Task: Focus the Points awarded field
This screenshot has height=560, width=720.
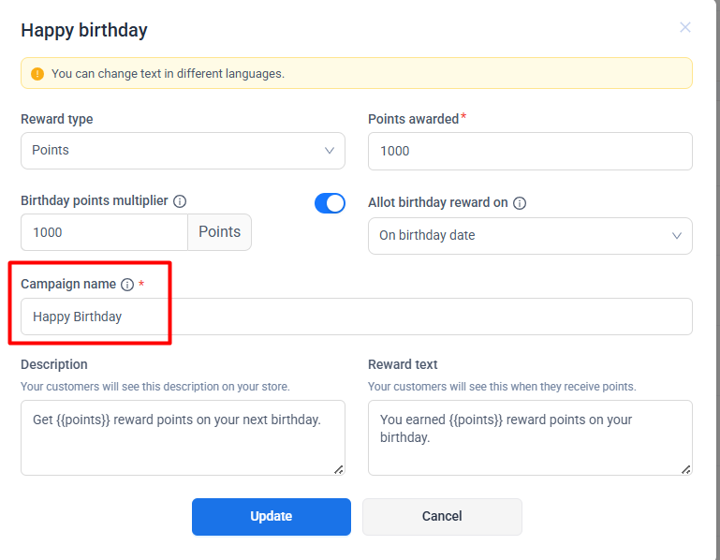Action: (x=530, y=151)
